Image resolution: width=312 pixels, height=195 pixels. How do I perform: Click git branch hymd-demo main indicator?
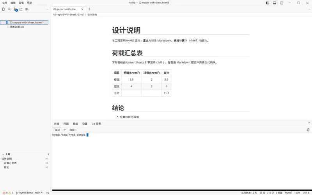30,193
